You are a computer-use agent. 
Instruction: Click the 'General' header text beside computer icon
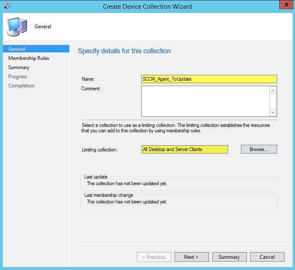(x=43, y=27)
